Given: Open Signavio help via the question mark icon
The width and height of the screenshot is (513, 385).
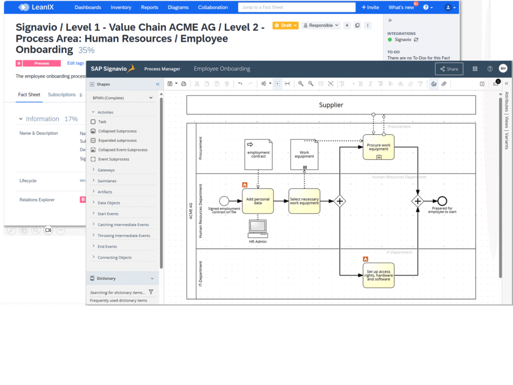Looking at the screenshot, I should [x=489, y=69].
